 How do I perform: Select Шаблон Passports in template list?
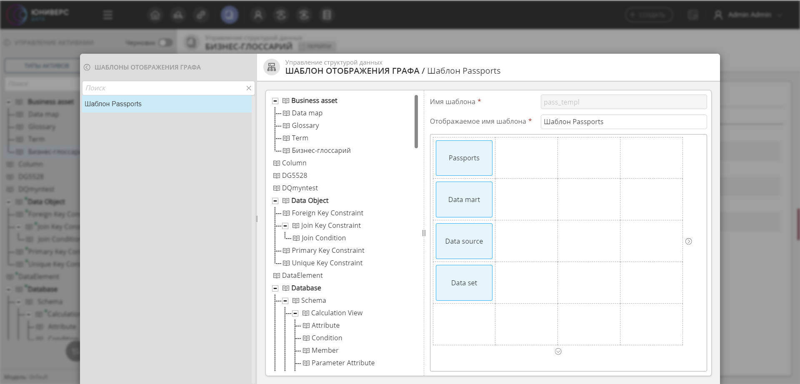pos(167,104)
